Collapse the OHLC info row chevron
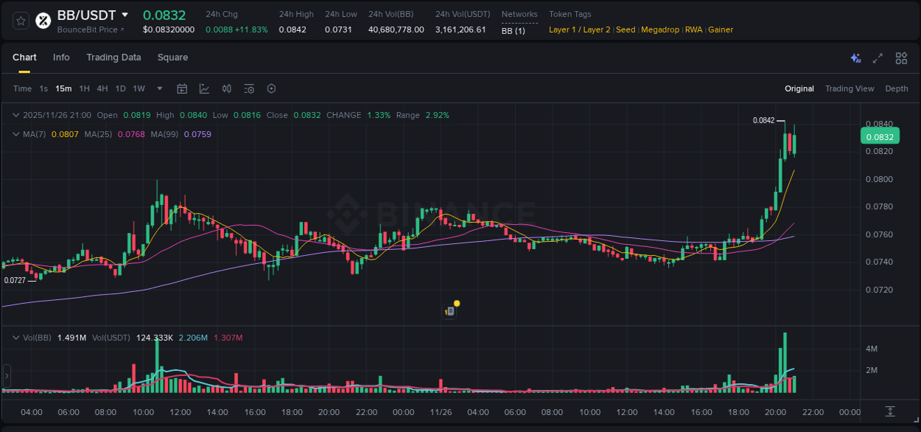 click(15, 115)
